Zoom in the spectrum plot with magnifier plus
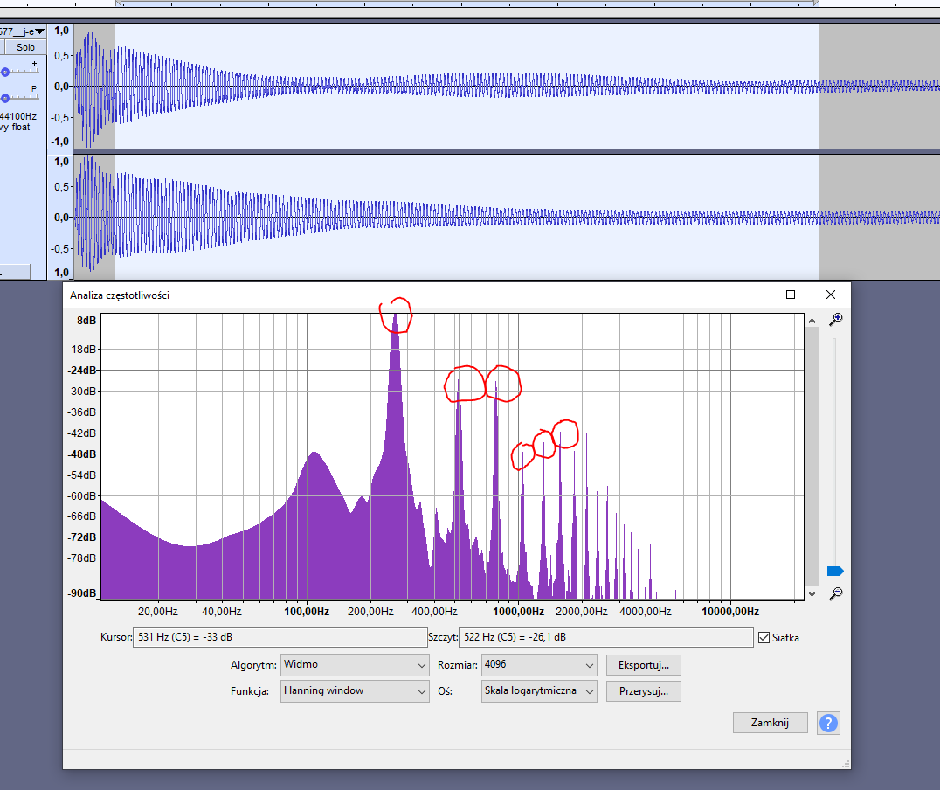The width and height of the screenshot is (940, 790). tap(836, 319)
